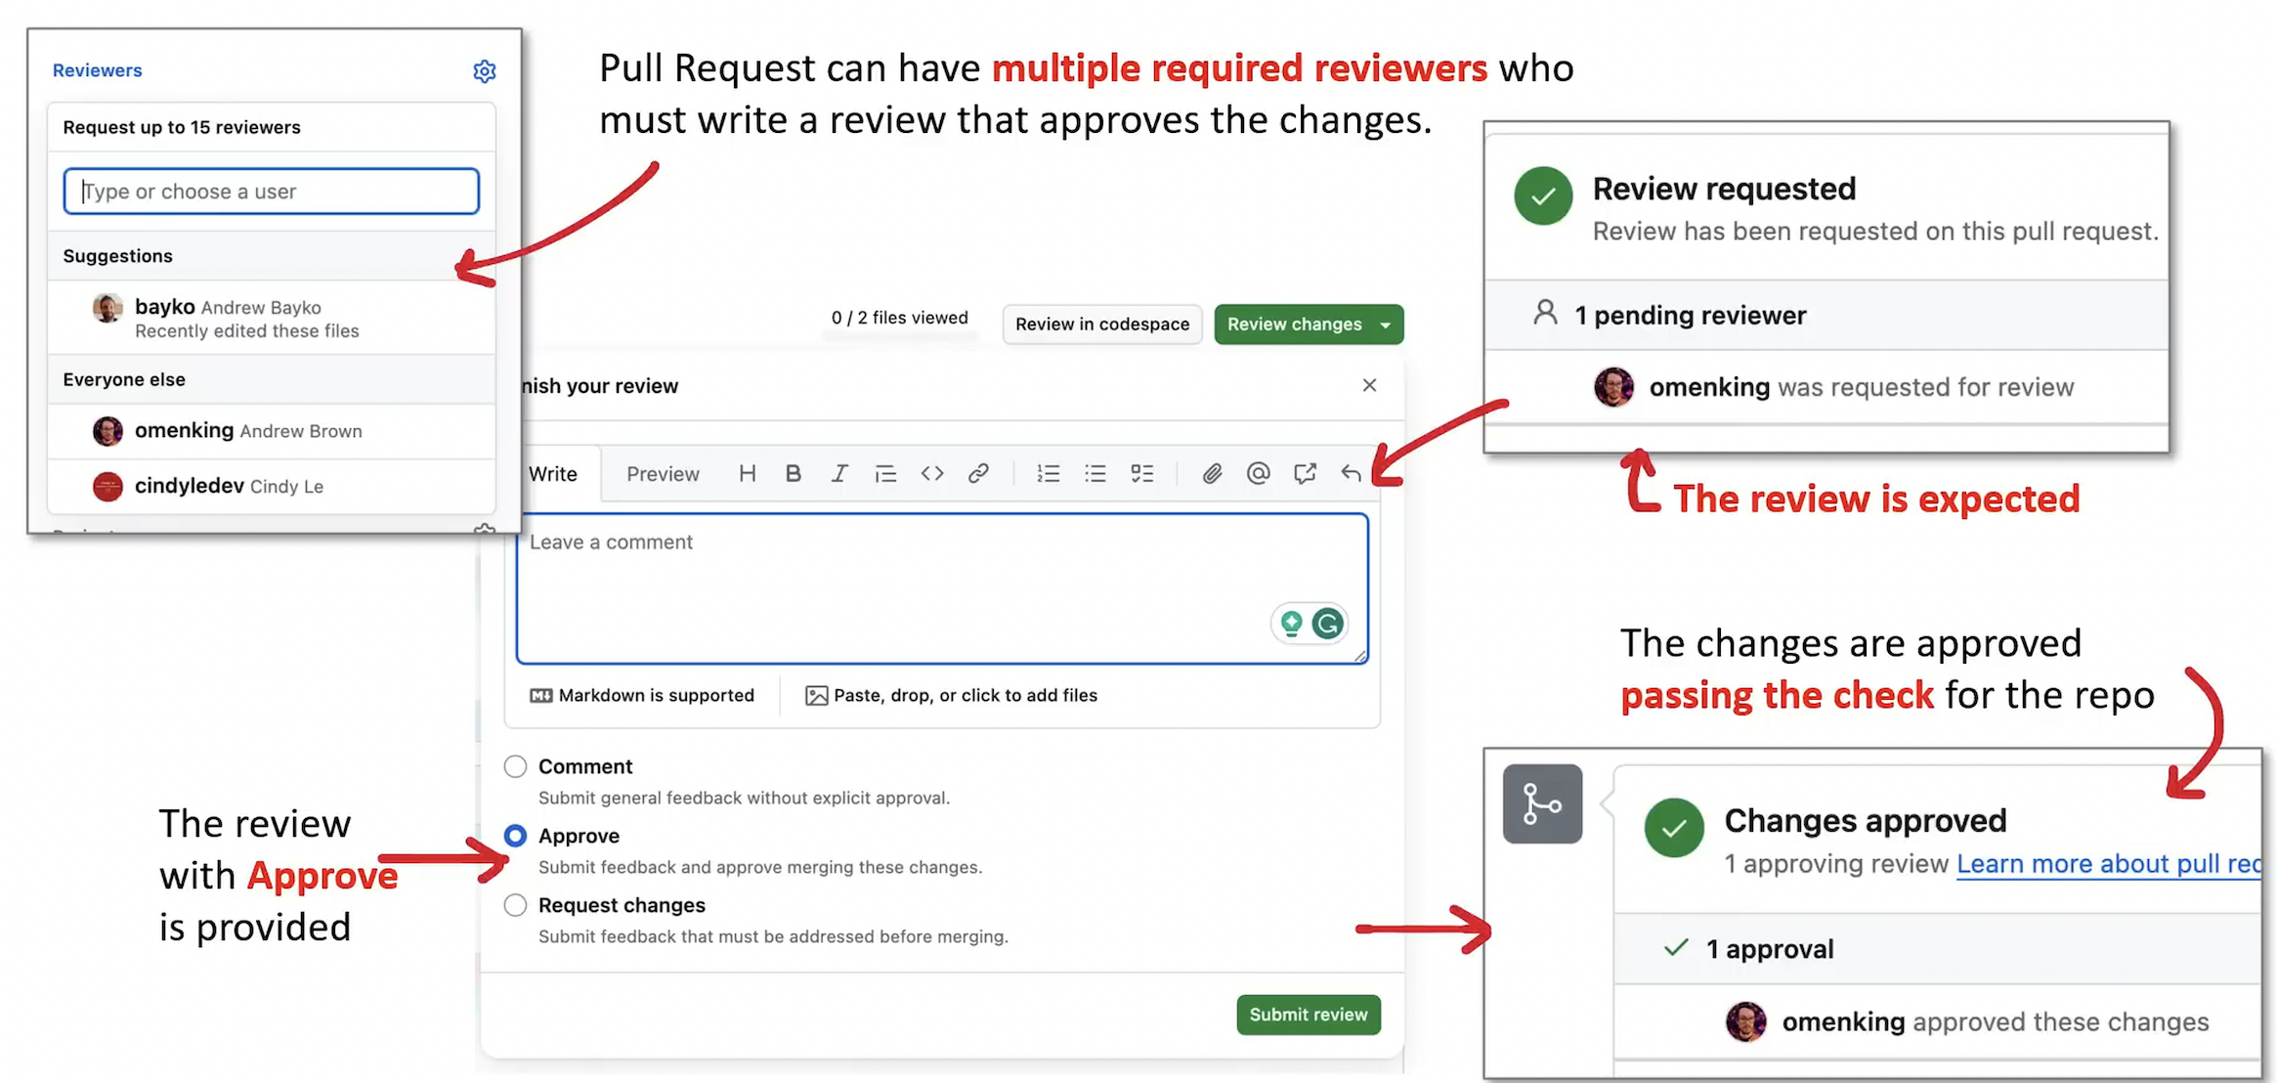Click the mention @ icon
The height and width of the screenshot is (1083, 2277).
click(1258, 474)
